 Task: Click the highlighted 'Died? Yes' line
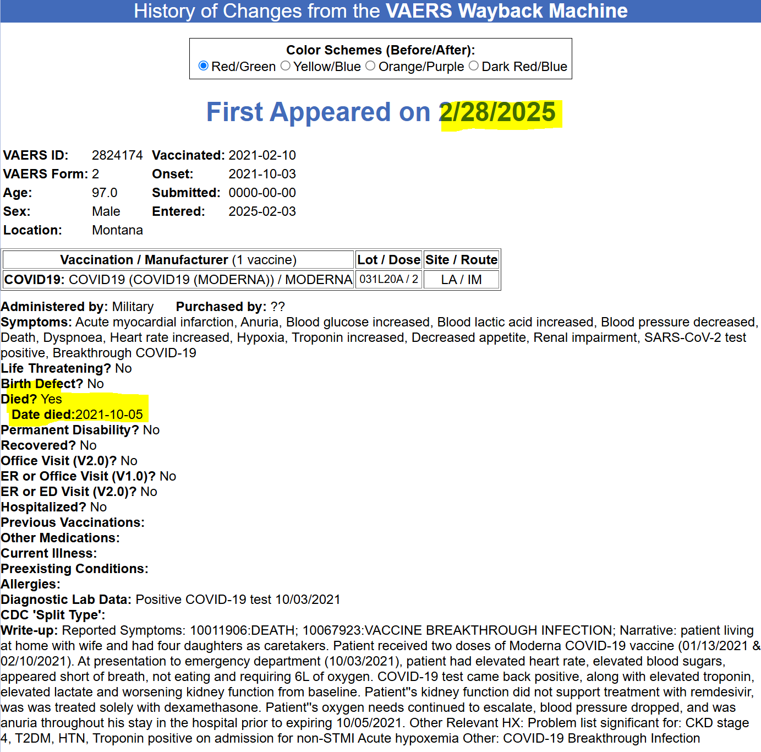tap(31, 399)
